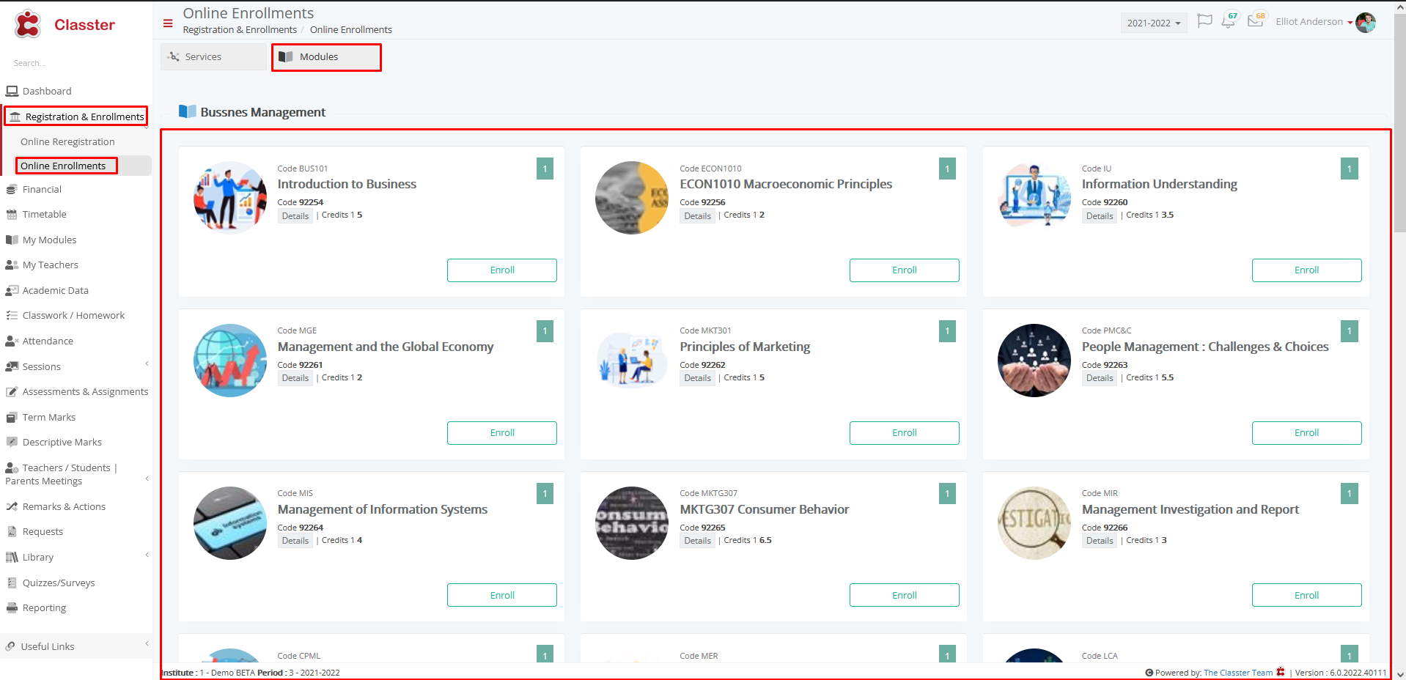Click the Timetable calendar icon
Viewport: 1406px width, 680px height.
pos(12,215)
